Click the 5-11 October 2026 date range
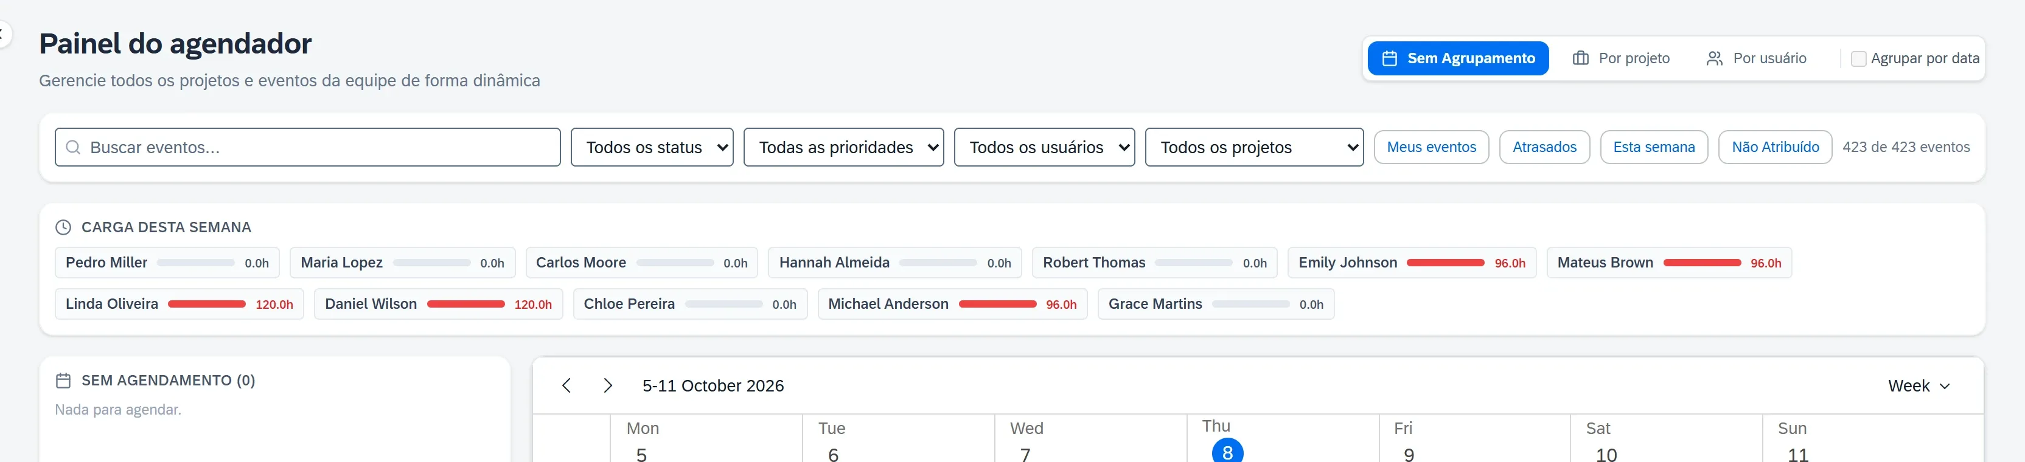The height and width of the screenshot is (462, 2025). click(x=713, y=386)
